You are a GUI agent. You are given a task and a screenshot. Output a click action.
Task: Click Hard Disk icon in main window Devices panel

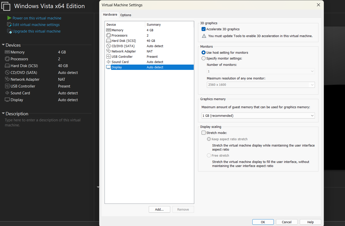point(7,66)
